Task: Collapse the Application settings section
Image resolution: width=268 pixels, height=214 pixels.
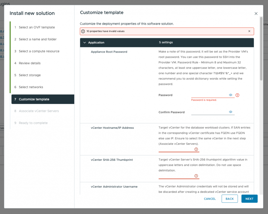Action: [x=85, y=42]
